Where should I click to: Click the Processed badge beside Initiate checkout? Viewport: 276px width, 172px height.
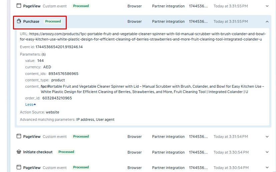click(66, 152)
